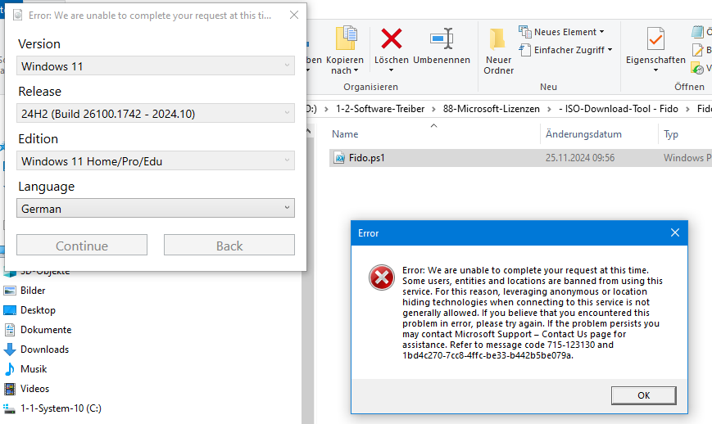The image size is (712, 424).
Task: Click the Einfacher Zugriff icon
Action: pyautogui.click(x=525, y=49)
